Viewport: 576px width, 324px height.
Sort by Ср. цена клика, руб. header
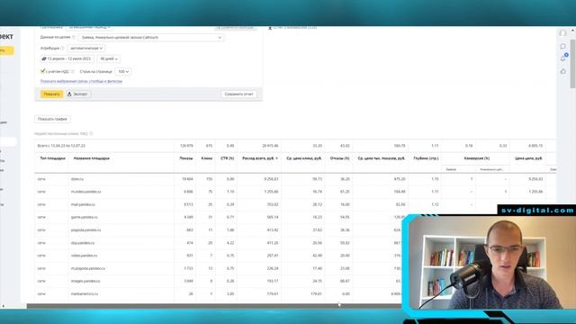point(304,158)
